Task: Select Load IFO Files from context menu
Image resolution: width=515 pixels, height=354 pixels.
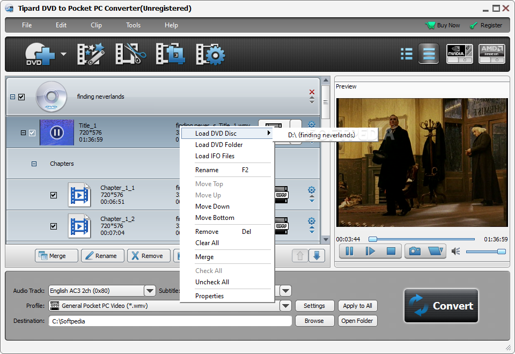Action: [227, 156]
